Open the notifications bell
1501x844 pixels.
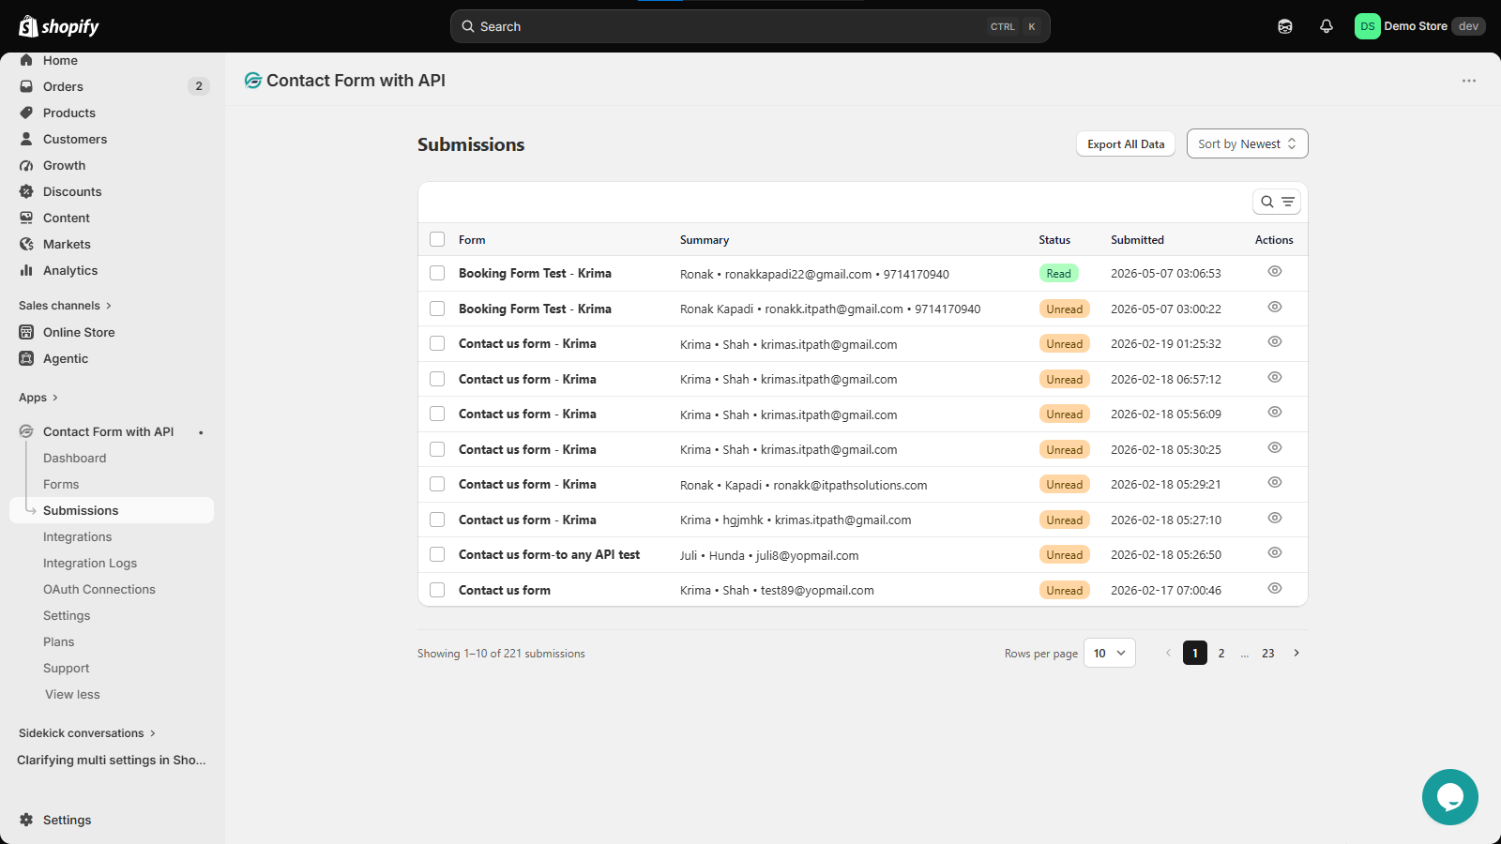[1327, 26]
